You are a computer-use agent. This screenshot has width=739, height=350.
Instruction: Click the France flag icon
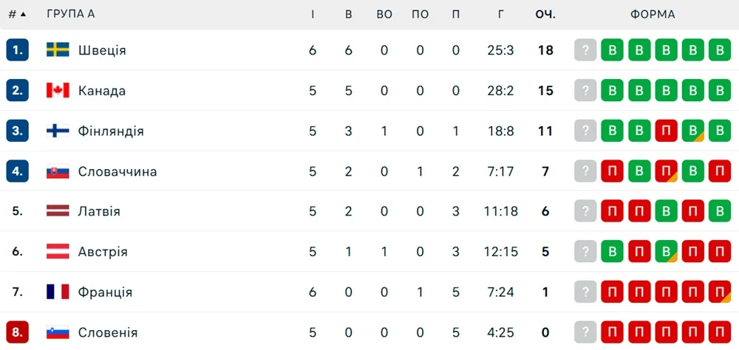click(58, 292)
